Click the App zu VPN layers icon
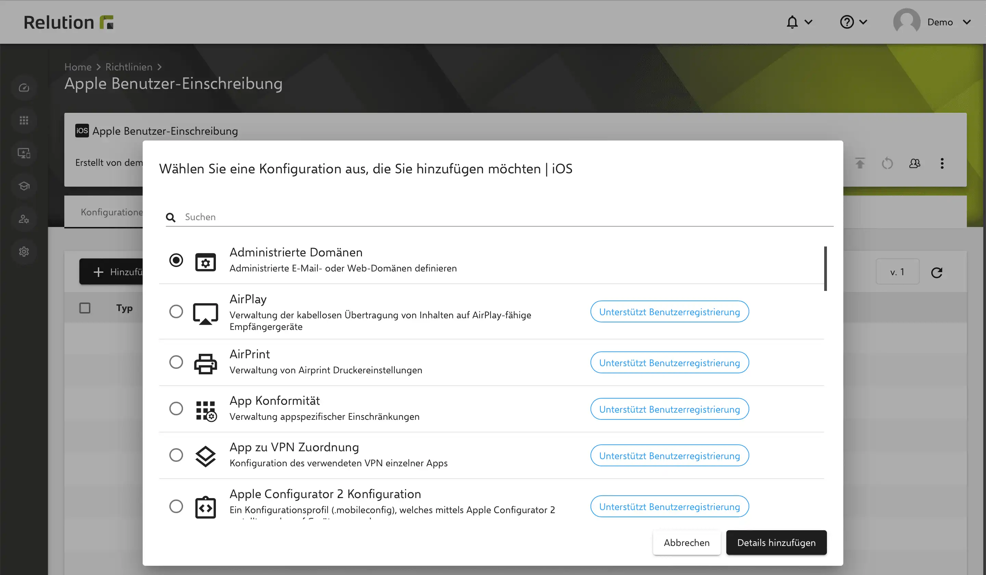 pyautogui.click(x=205, y=456)
